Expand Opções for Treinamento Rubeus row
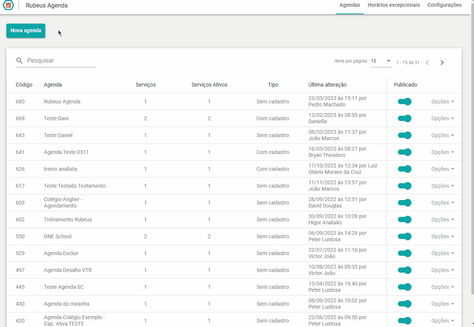474x327 pixels. coord(443,219)
